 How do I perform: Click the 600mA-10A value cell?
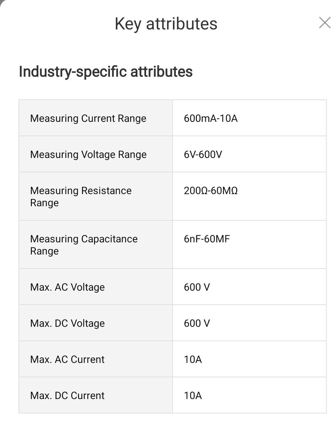210,118
